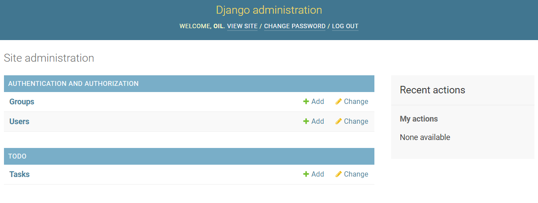Open the Todo app section header
The height and width of the screenshot is (203, 538).
point(17,156)
